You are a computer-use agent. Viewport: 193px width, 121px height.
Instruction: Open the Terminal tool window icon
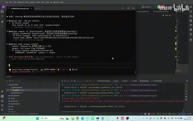coord(2,101)
